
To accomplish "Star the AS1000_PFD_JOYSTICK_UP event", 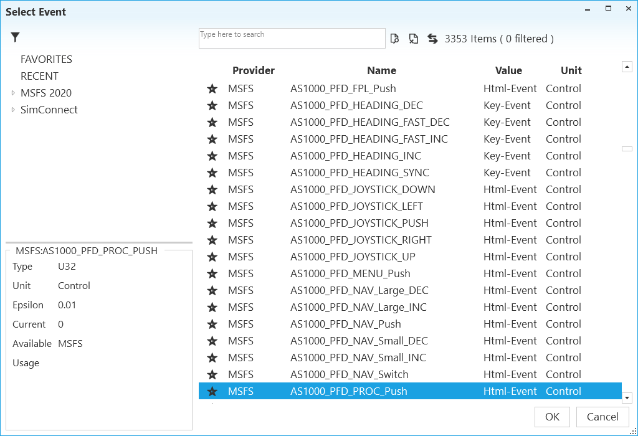I will tap(212, 257).
